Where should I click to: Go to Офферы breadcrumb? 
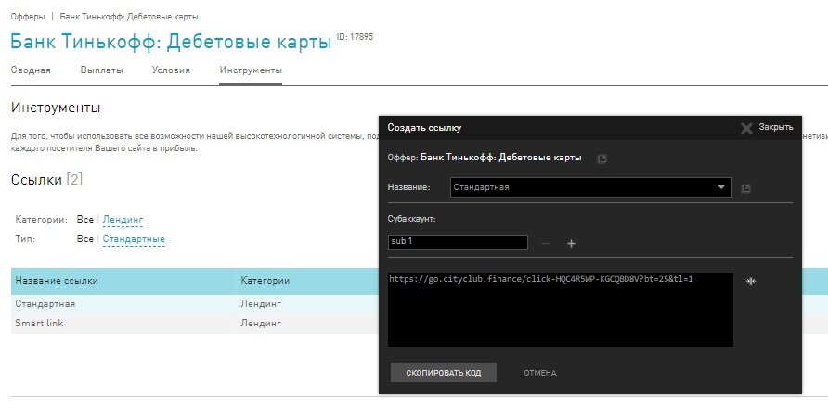point(28,17)
